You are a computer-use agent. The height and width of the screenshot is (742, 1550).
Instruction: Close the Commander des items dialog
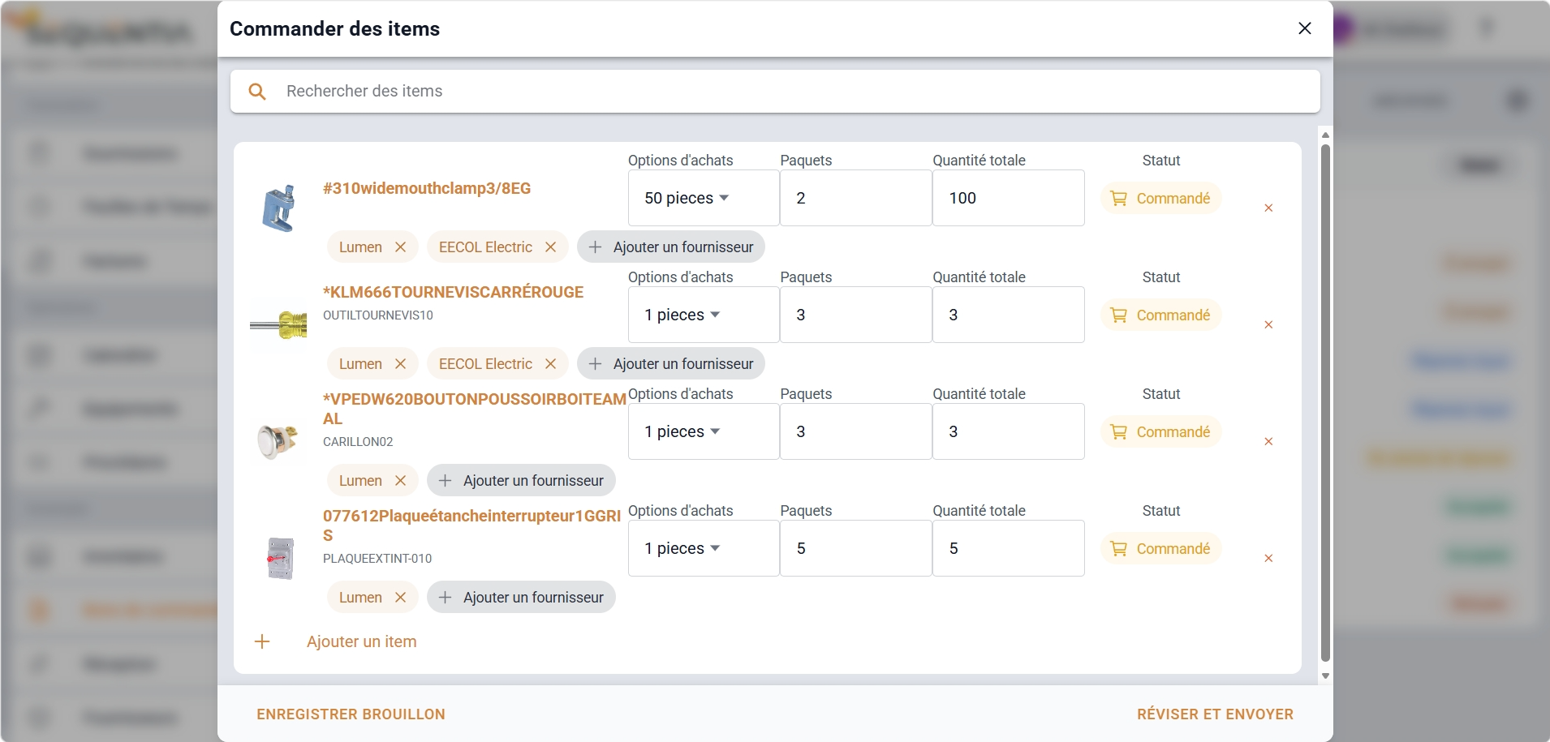tap(1305, 28)
